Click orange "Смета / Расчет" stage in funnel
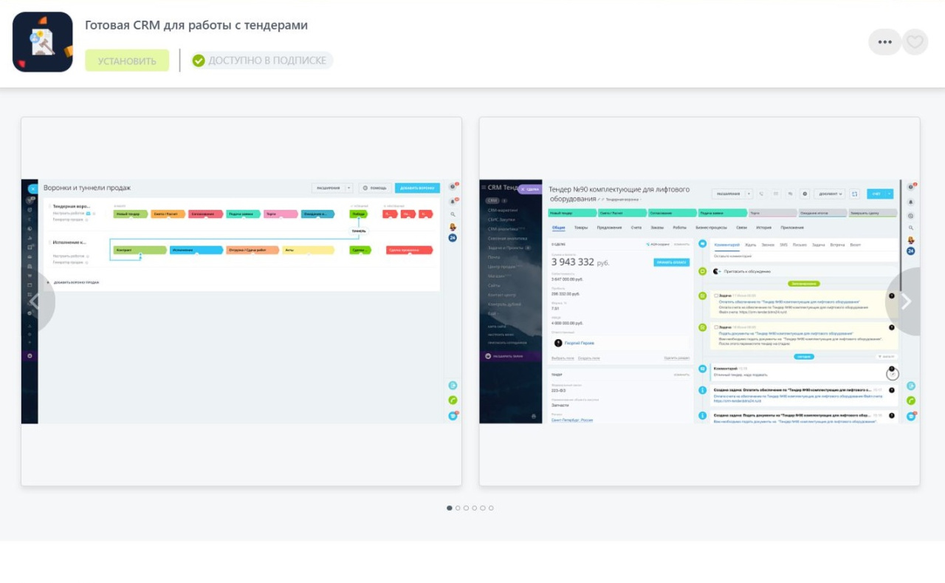 pos(168,214)
